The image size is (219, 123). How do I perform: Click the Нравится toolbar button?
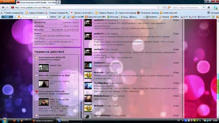point(151,17)
